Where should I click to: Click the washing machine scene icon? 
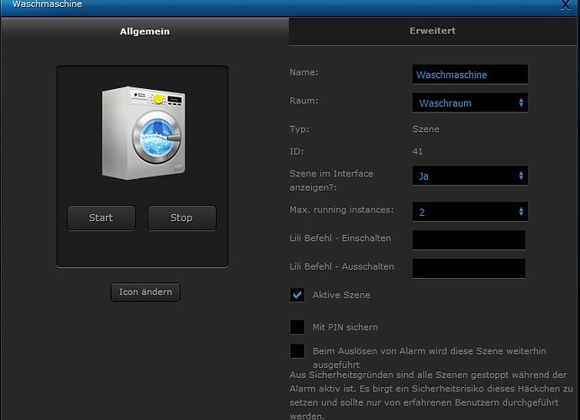143,132
